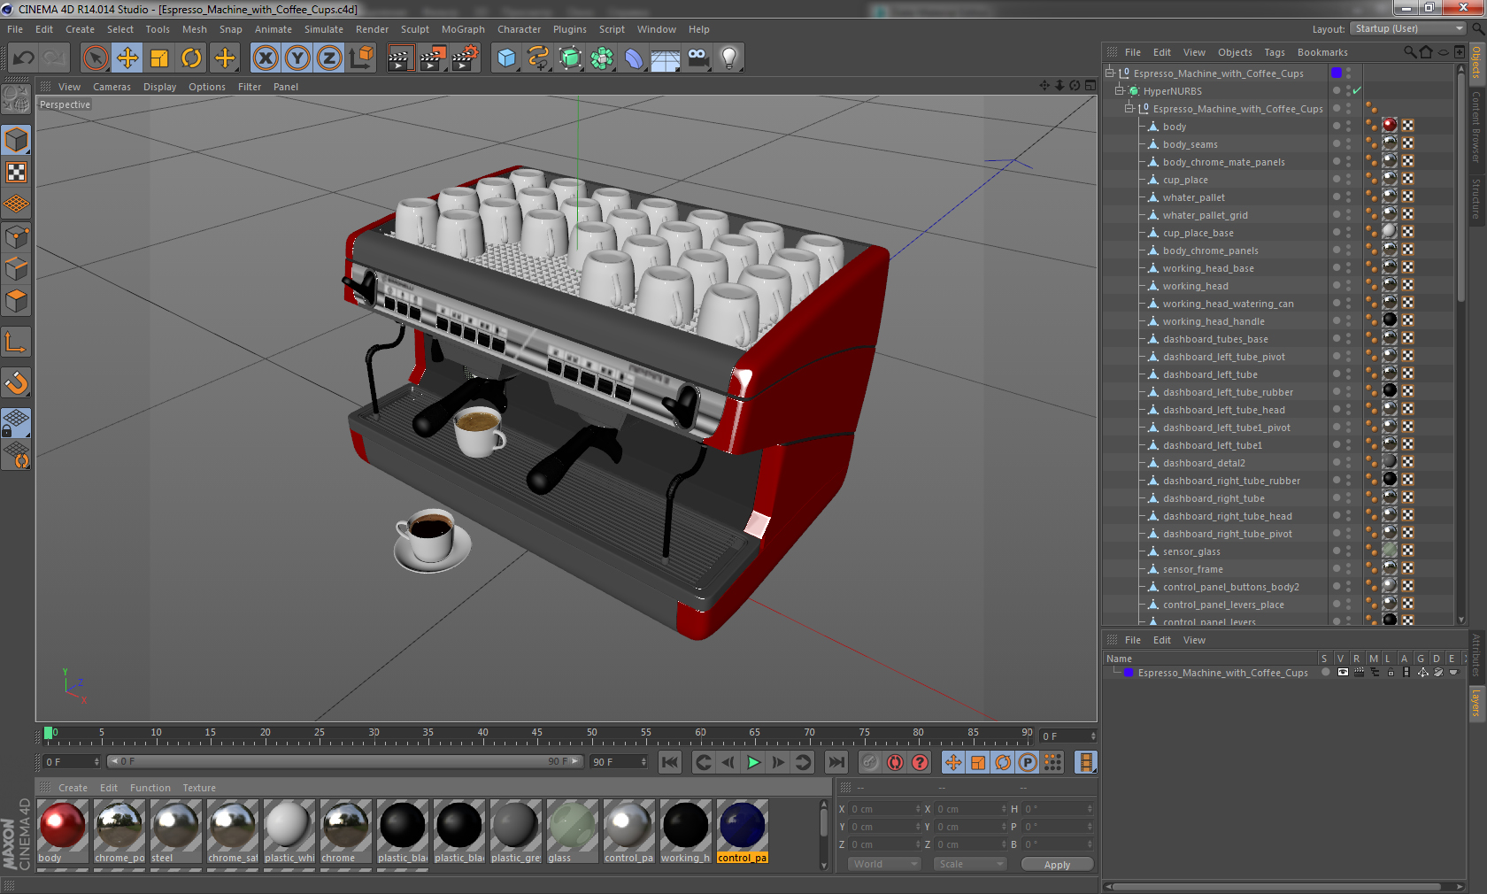The image size is (1487, 894).
Task: Switch to Polygons mode
Action: coord(17,301)
